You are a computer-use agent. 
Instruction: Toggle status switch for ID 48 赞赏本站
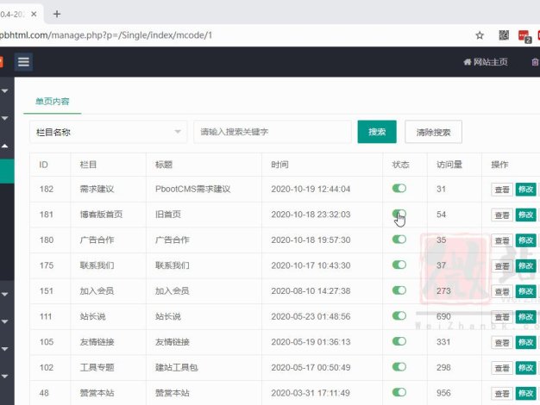click(x=399, y=392)
